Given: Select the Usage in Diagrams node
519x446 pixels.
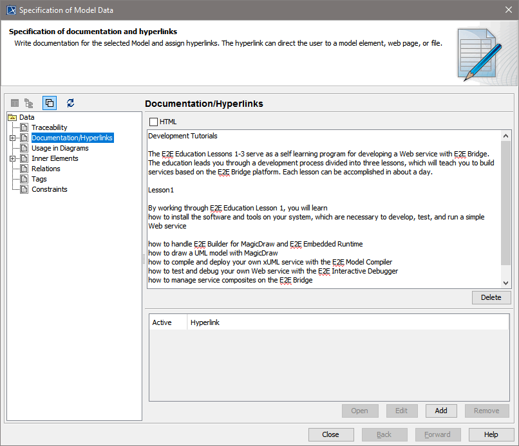Looking at the screenshot, I should (x=61, y=148).
